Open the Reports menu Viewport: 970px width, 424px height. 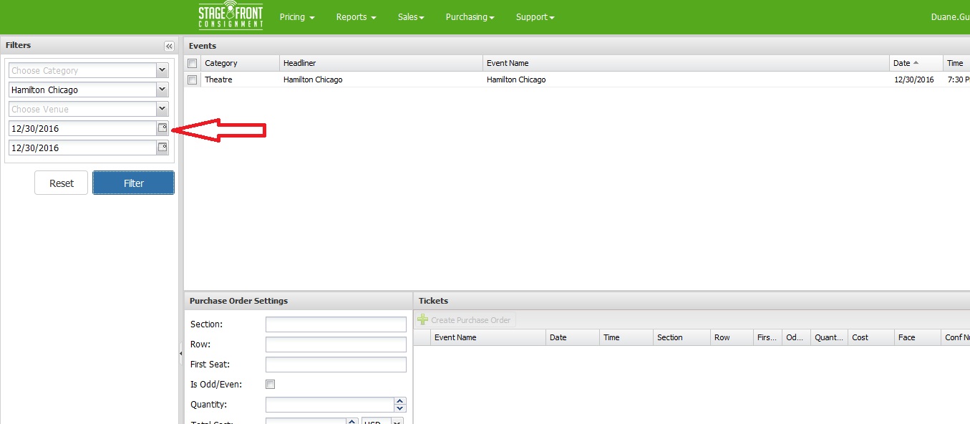356,17
